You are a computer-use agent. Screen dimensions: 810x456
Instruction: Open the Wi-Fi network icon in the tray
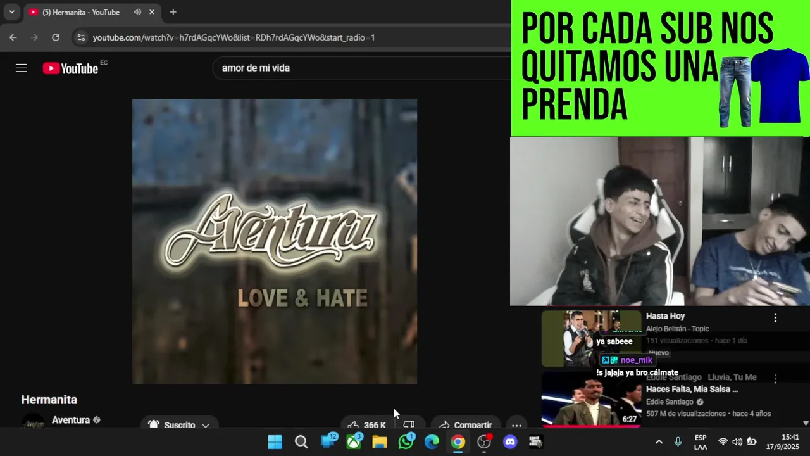(723, 442)
